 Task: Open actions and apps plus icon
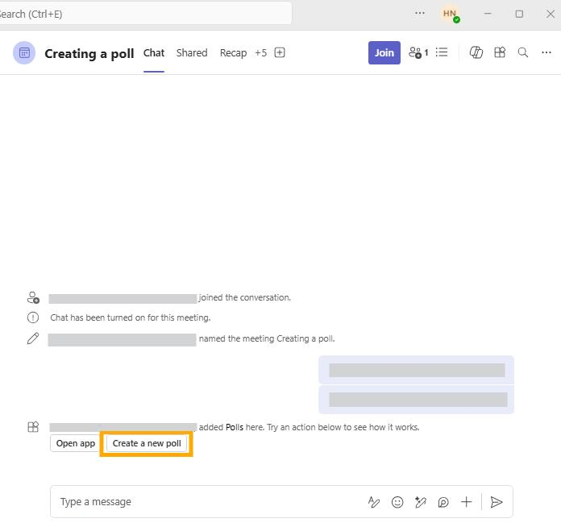pos(466,502)
